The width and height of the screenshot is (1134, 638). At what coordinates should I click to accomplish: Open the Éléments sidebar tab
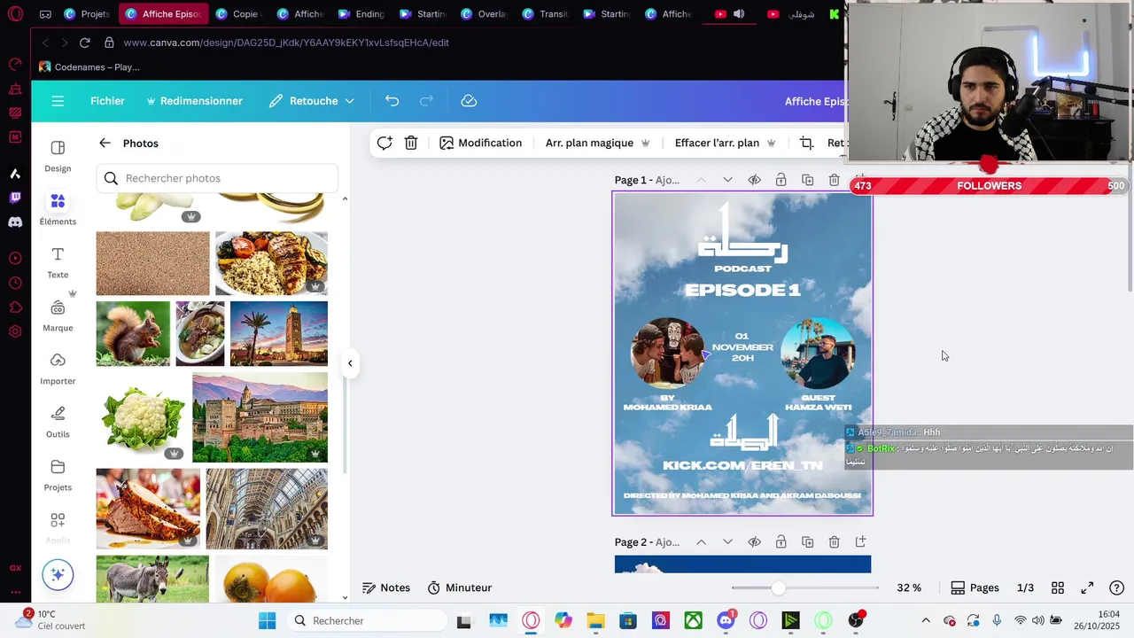tap(58, 209)
